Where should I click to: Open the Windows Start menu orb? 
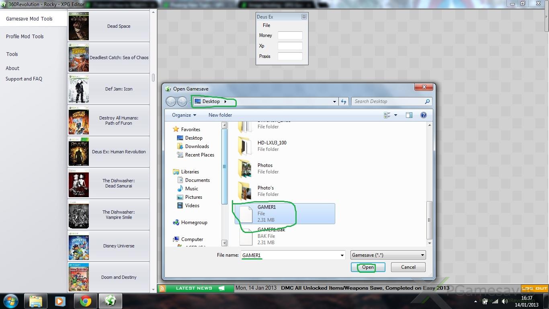[11, 301]
